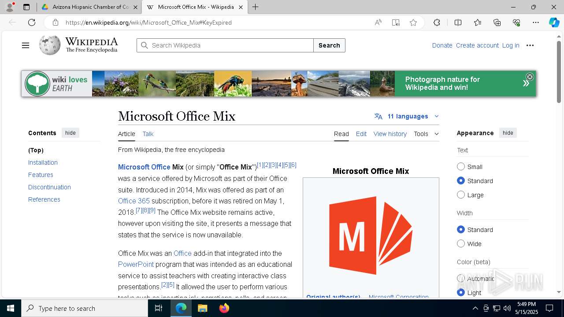Select Wide width option
This screenshot has width=564, height=317.
(461, 243)
